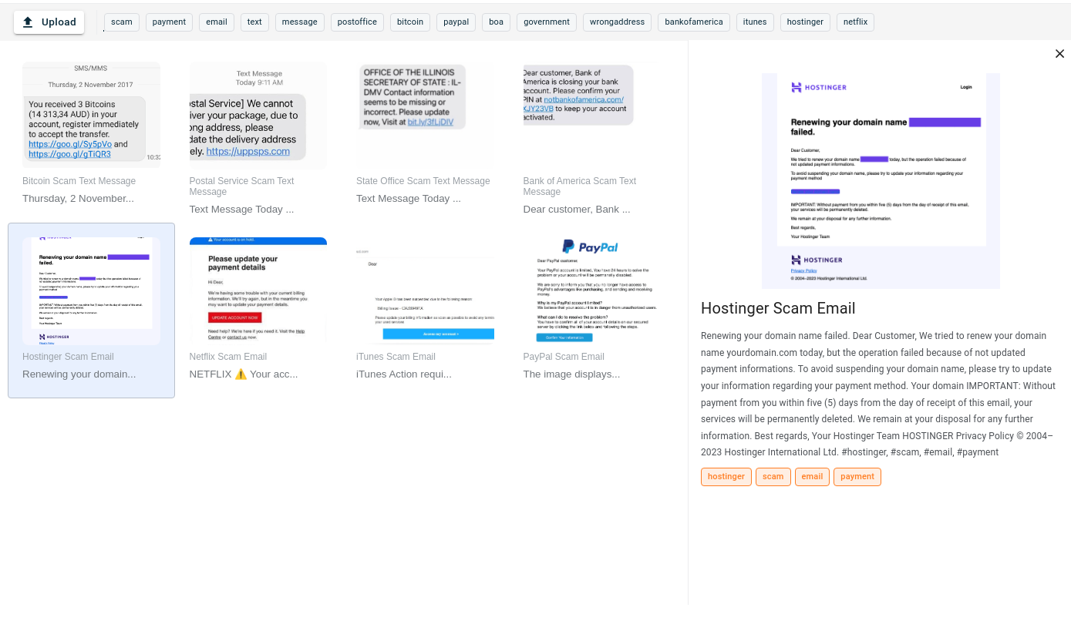View the large Hostinger email preview image
The width and height of the screenshot is (1071, 621).
[881, 181]
